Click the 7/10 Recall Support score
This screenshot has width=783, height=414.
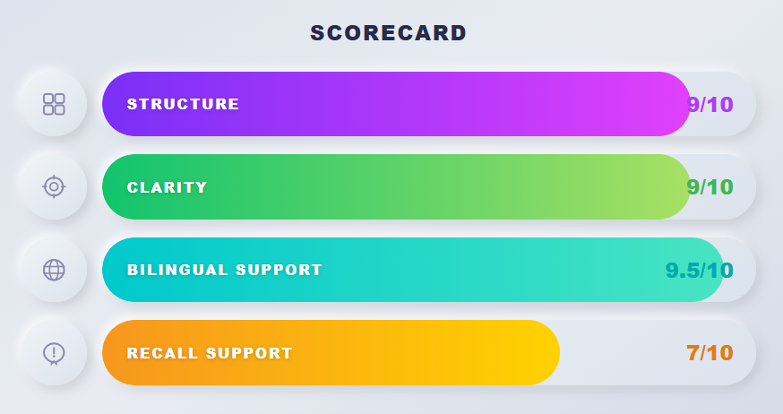[x=710, y=353]
